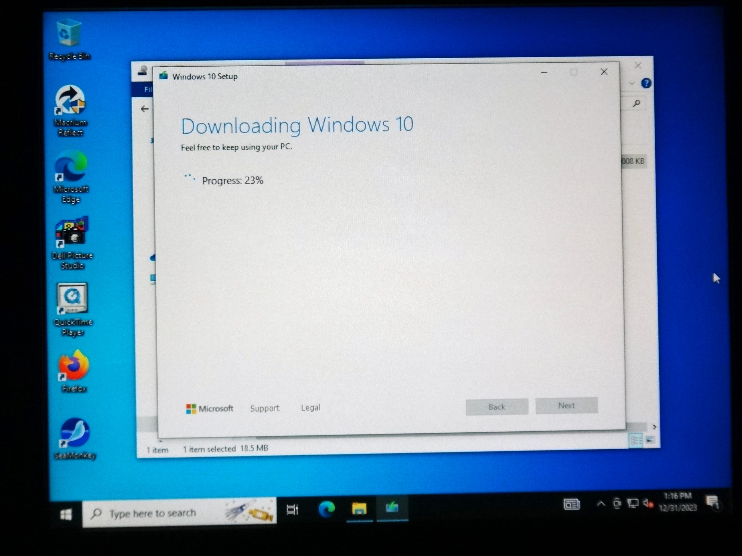Close the File Explorer window
The width and height of the screenshot is (742, 556).
click(638, 66)
